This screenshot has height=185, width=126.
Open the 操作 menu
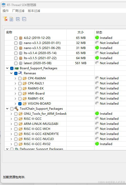click(x=6, y=11)
